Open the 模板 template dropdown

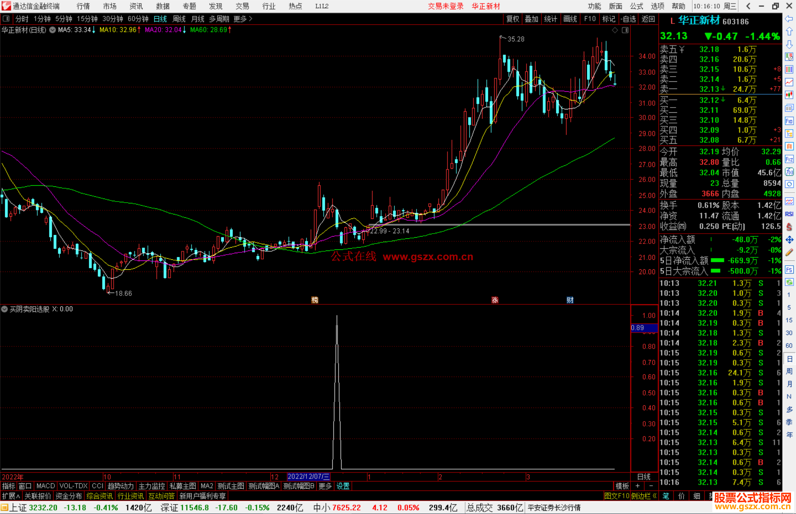(x=622, y=486)
